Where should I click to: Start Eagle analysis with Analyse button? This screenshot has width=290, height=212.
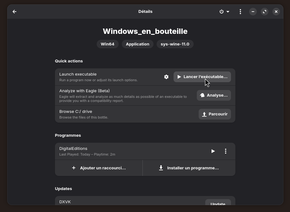point(214,95)
